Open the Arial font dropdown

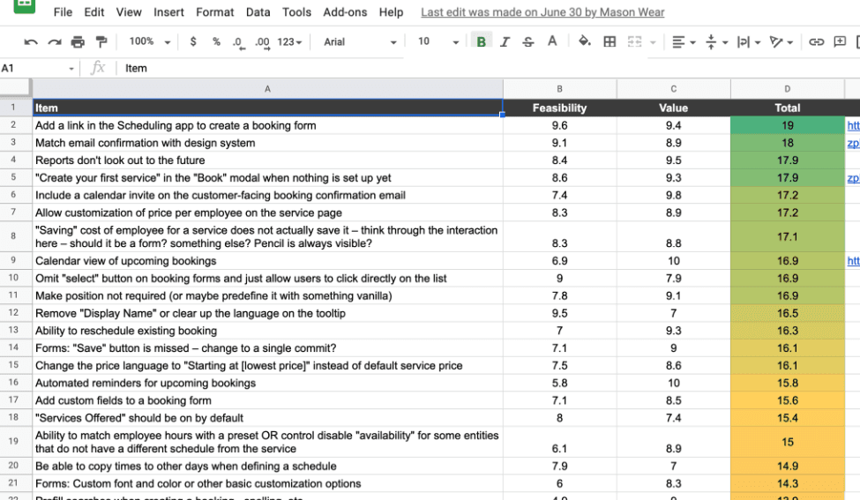(359, 41)
